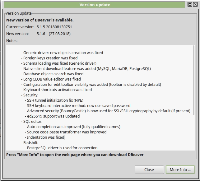Click the Advanced security (BouncyCastle) note
This screenshot has width=200, height=181.
108,111
